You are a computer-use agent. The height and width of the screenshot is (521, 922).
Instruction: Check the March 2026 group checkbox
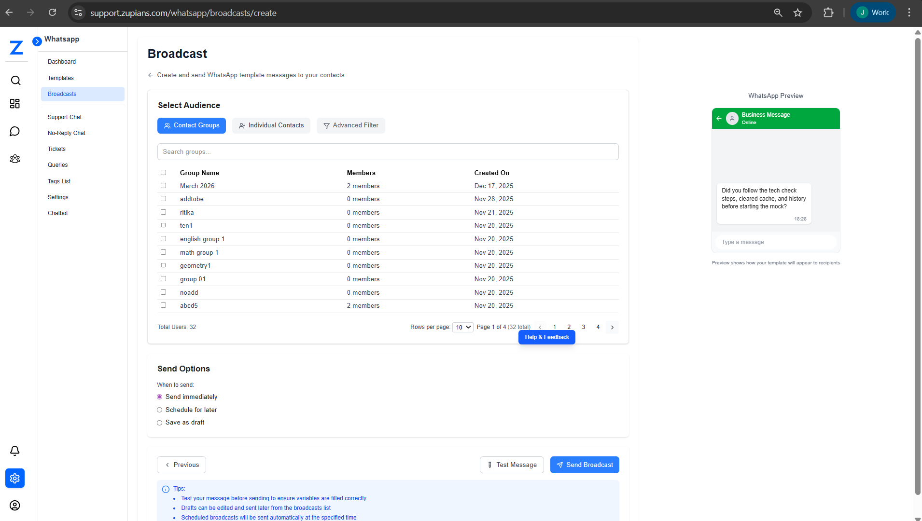coord(163,186)
